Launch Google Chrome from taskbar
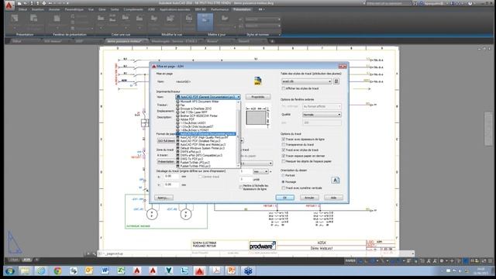496x279 pixels. [57, 270]
